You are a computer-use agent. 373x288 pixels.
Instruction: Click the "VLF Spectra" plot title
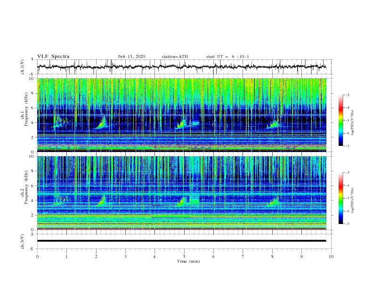pos(53,56)
